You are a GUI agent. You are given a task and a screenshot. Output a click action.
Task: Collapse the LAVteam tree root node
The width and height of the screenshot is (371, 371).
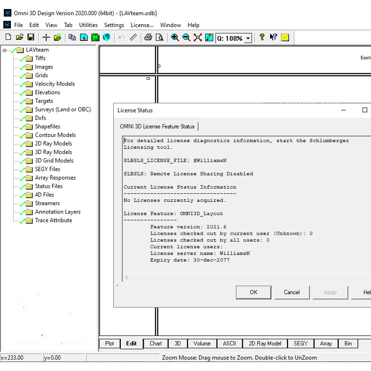point(5,50)
